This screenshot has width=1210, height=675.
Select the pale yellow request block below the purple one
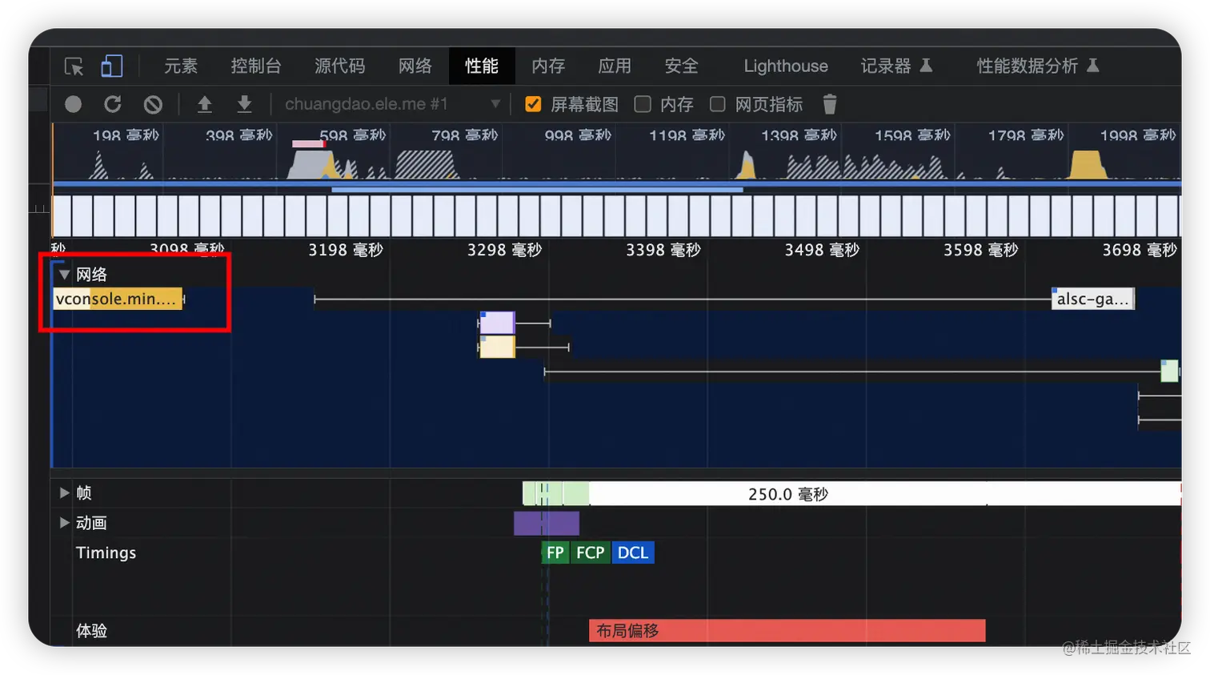tap(497, 347)
